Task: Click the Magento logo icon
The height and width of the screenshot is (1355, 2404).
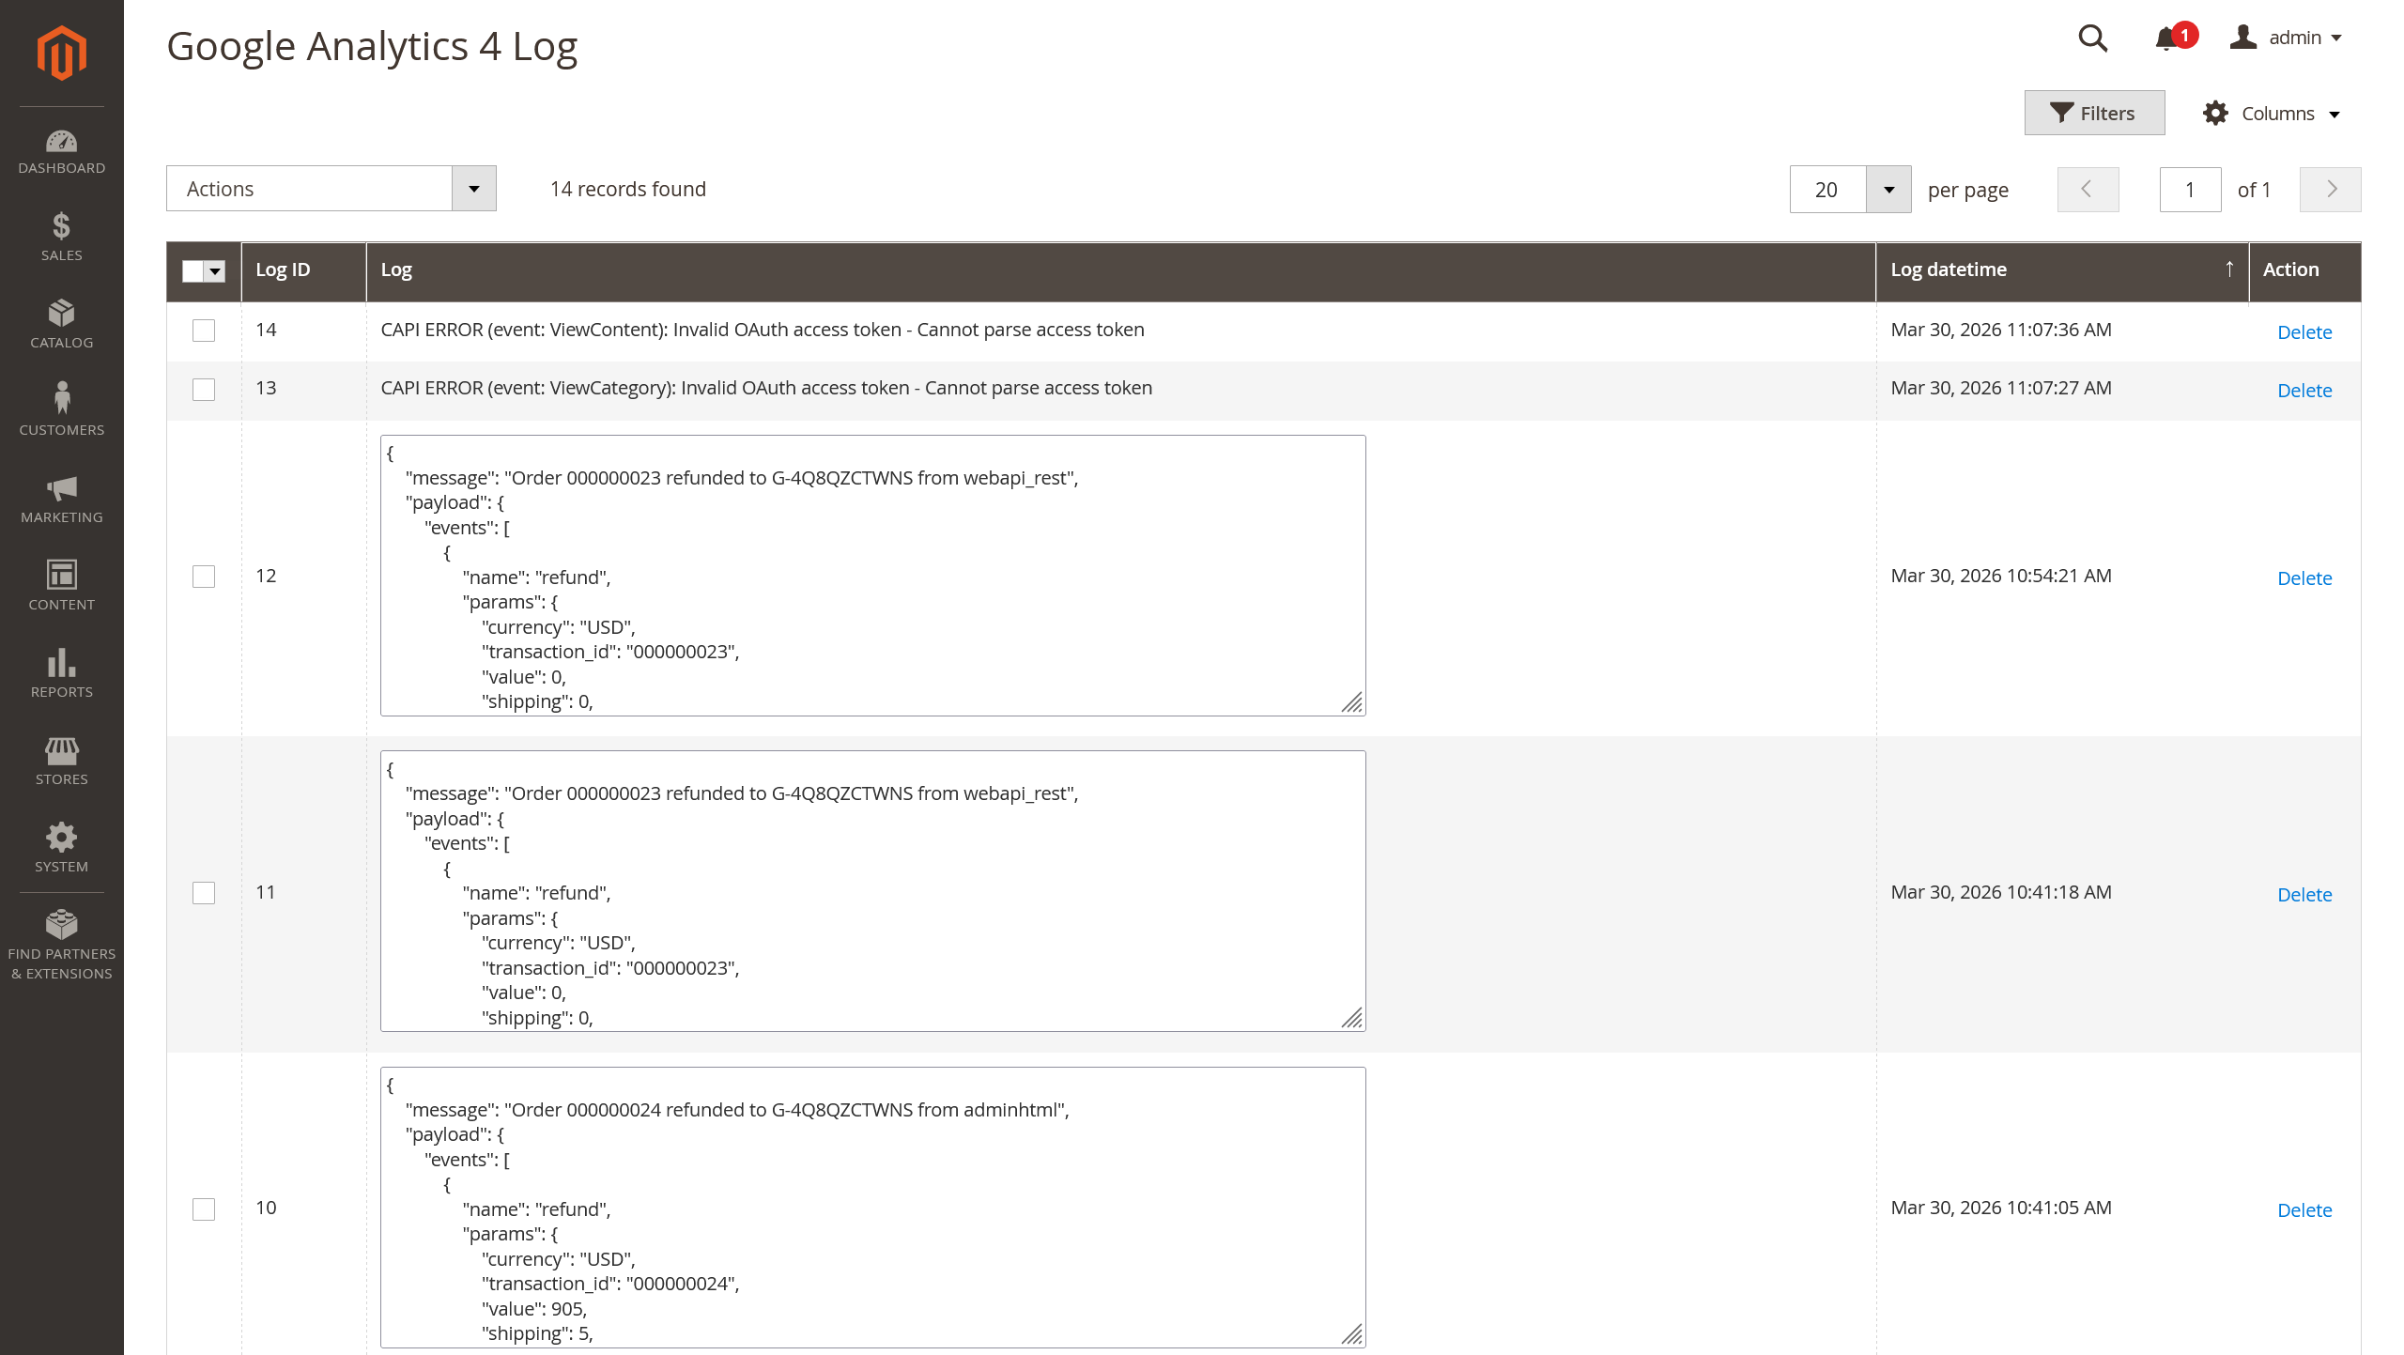Action: (x=62, y=53)
